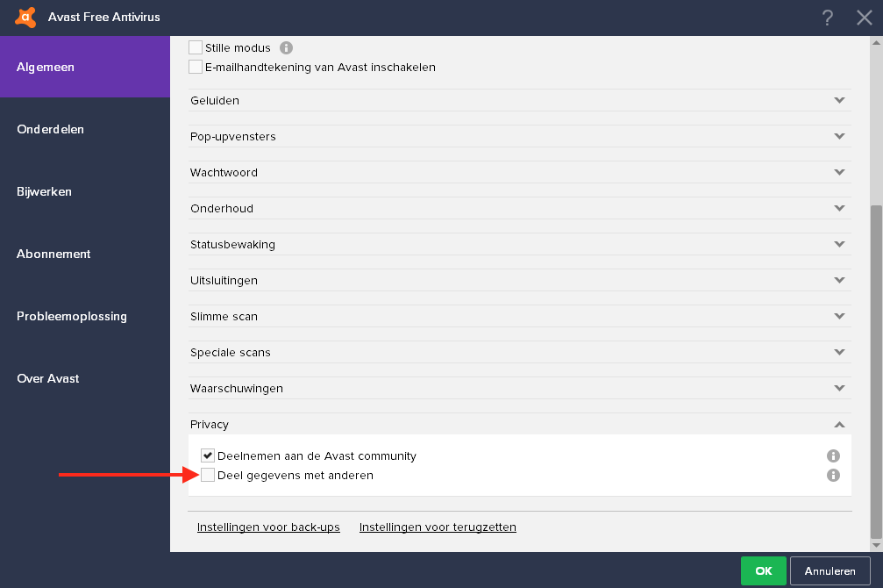Click the vertical scrollbar thumb
The height and width of the screenshot is (588, 883).
click(874, 369)
